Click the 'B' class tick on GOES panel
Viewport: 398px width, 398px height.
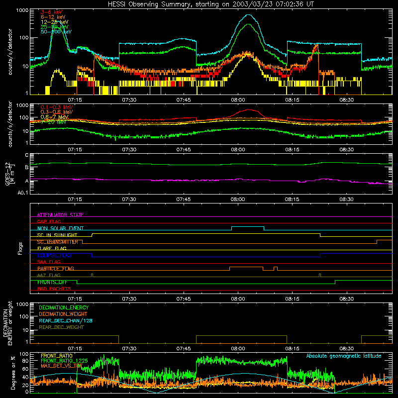pyautogui.click(x=27, y=167)
